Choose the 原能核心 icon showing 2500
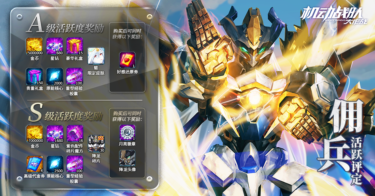375x196 pixels. click(x=55, y=164)
